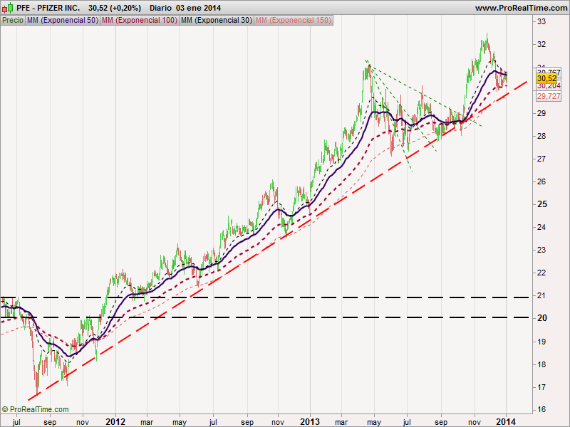The width and height of the screenshot is (570, 427).
Task: Click the 29 price axis label
Action: pos(541,113)
